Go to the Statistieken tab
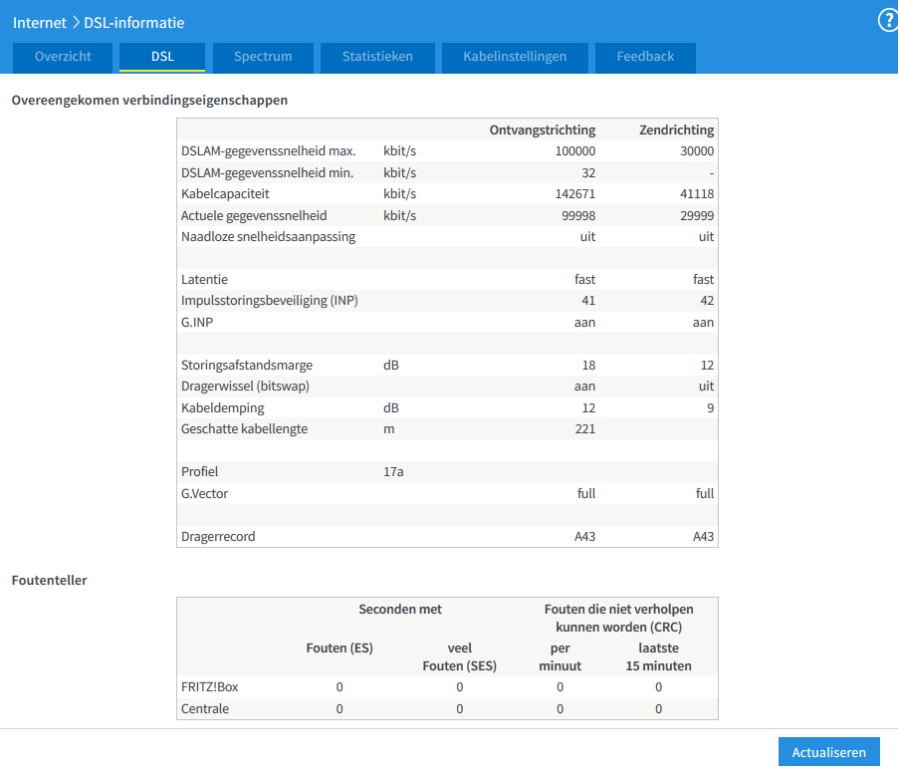898x773 pixels. pos(377,57)
